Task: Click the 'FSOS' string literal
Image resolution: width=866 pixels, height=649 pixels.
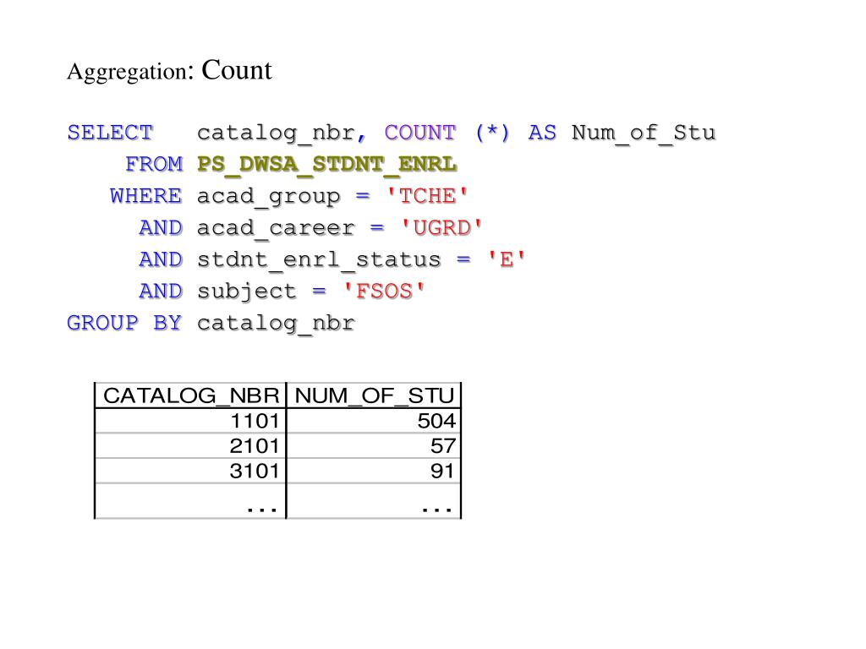Action: (384, 291)
